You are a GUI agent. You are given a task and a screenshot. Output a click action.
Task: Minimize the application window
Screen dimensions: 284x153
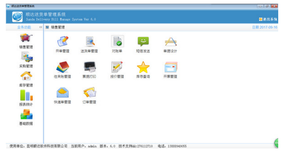260,6
